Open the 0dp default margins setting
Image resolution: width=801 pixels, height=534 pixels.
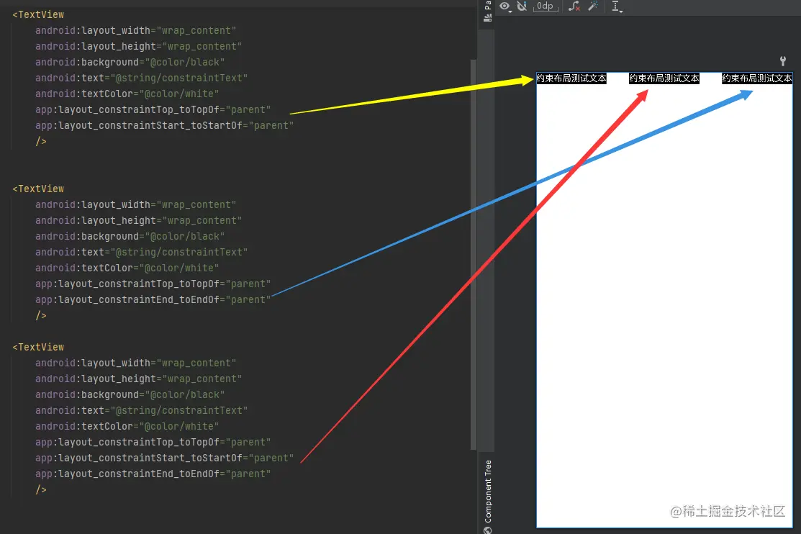tap(545, 6)
